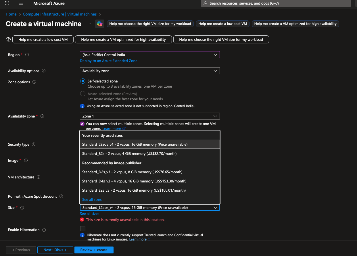Open the apps grid launcher icon
Screen dimensions: 357x256
(x=7, y=3)
